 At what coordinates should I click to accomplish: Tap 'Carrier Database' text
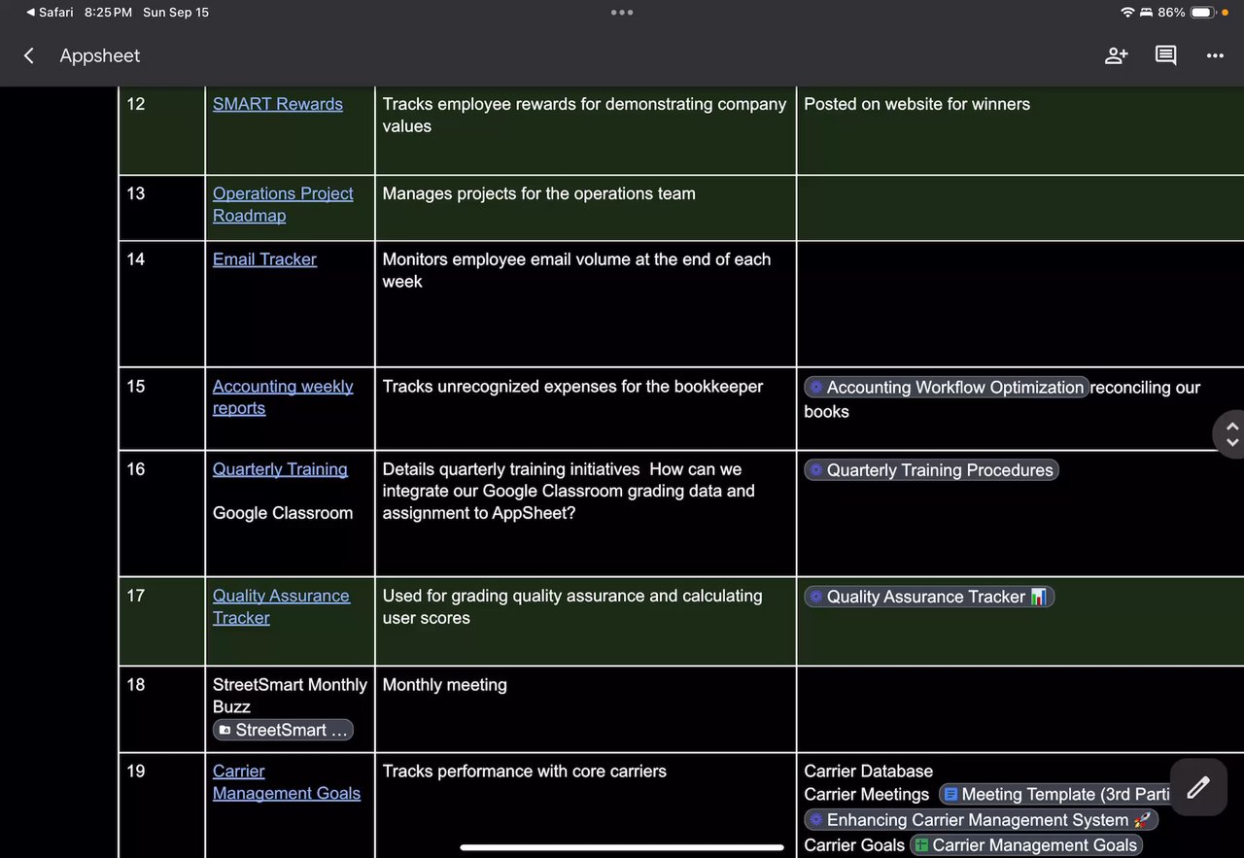tap(868, 772)
